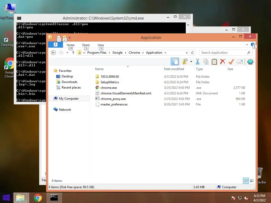The image size is (271, 203).
Task: Go up one folder level arrow
Action: point(73,53)
